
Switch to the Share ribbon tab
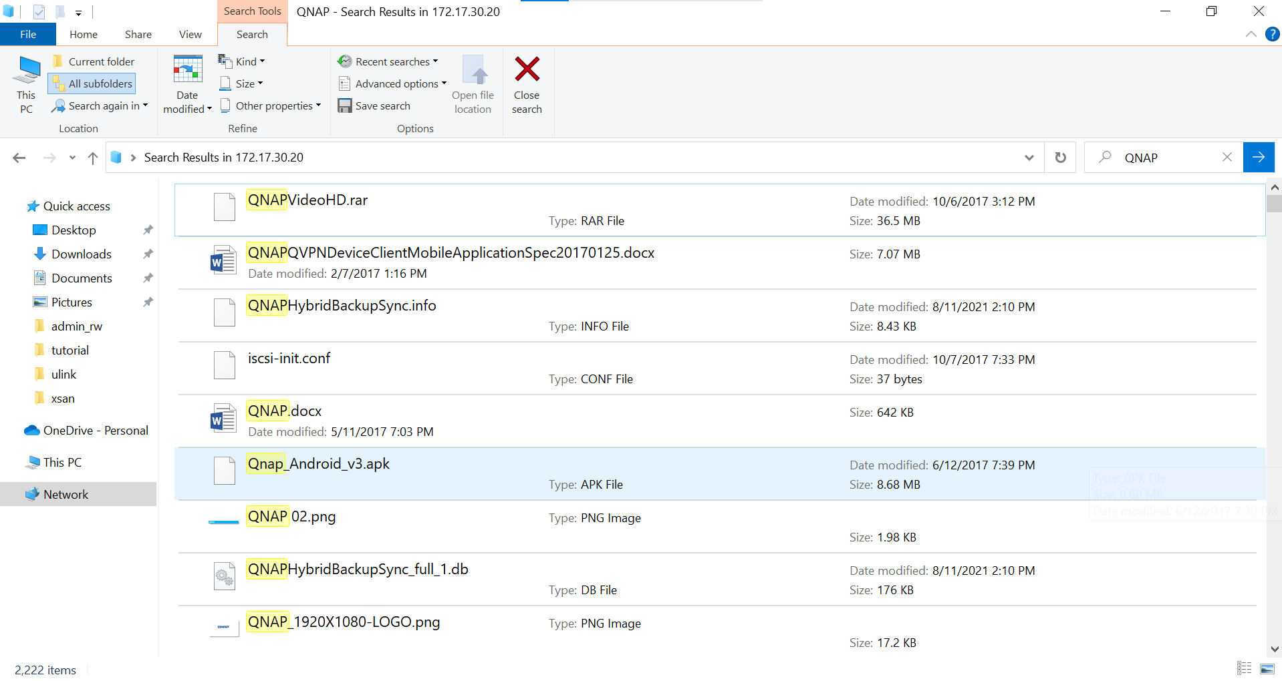point(138,34)
